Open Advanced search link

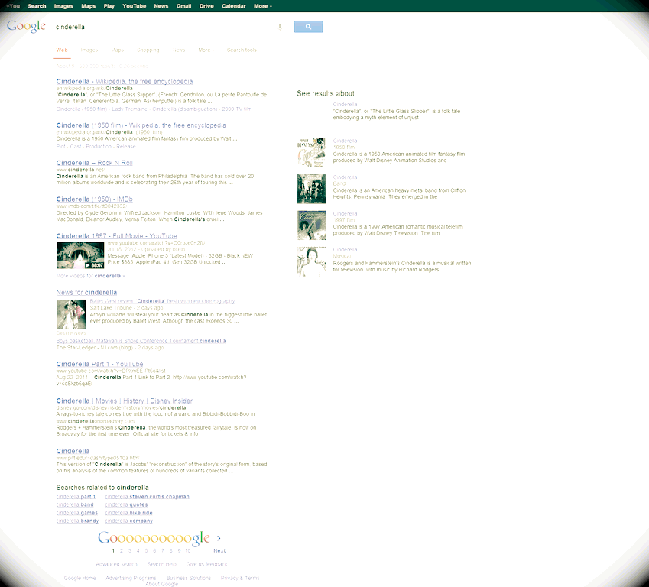(116, 564)
